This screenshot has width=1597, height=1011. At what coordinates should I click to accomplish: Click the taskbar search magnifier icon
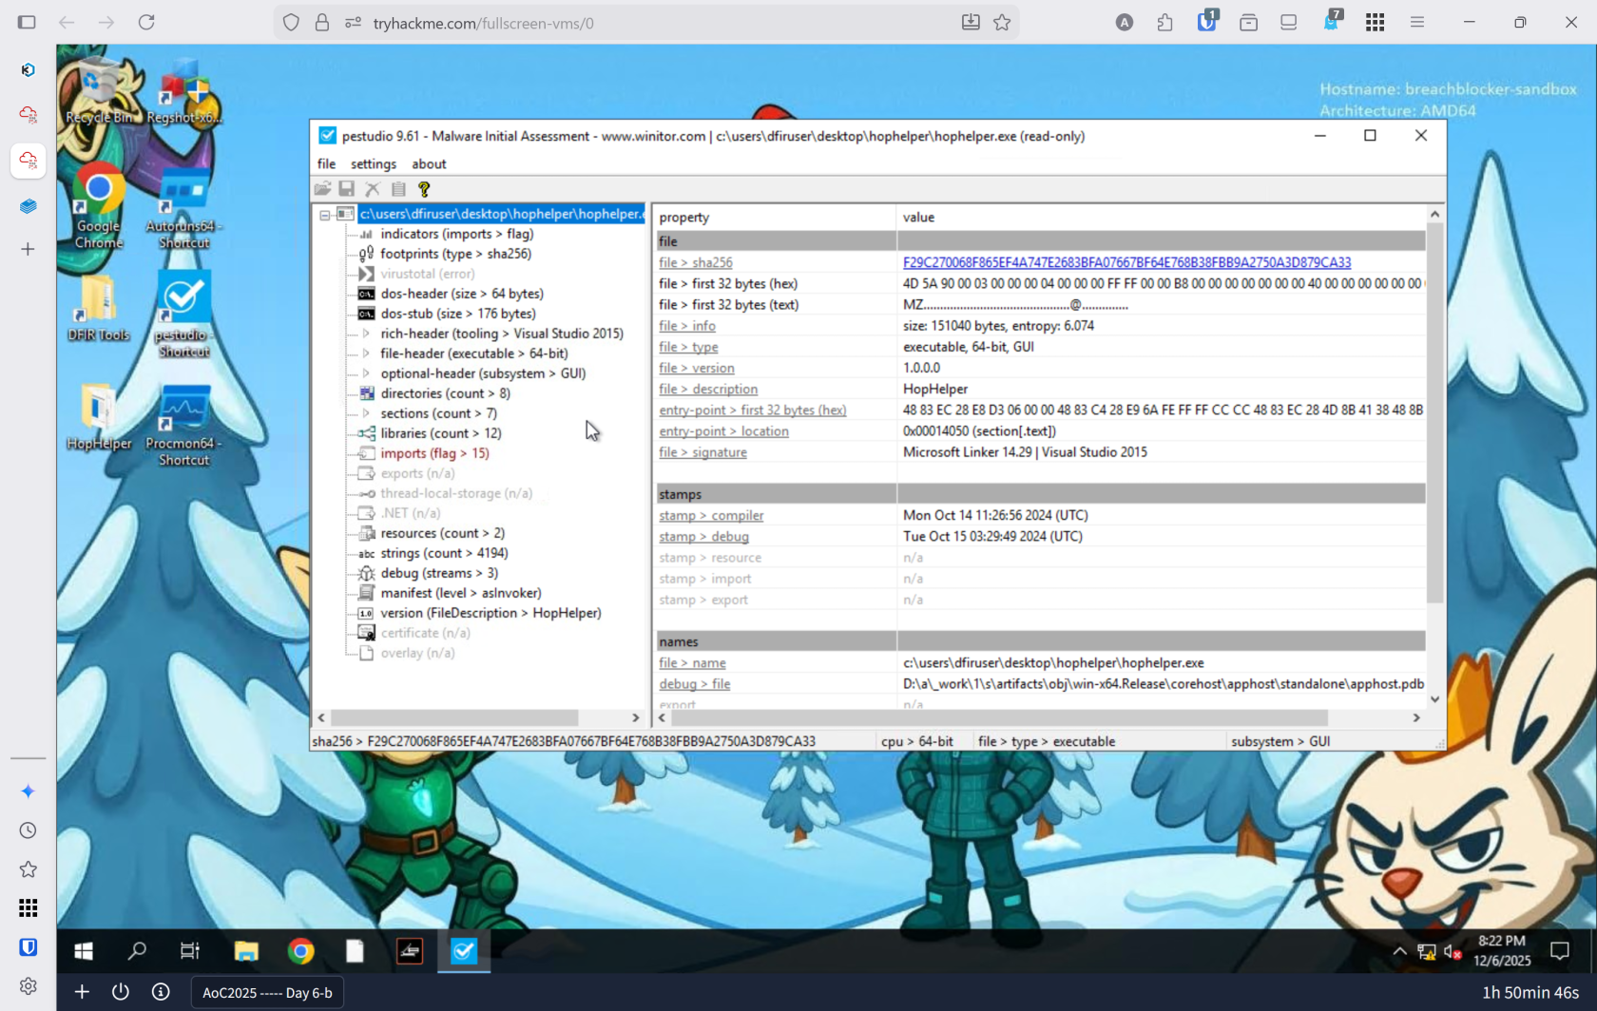(x=138, y=951)
